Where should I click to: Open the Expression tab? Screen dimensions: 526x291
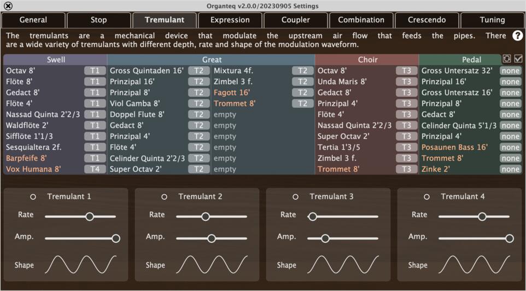click(230, 20)
